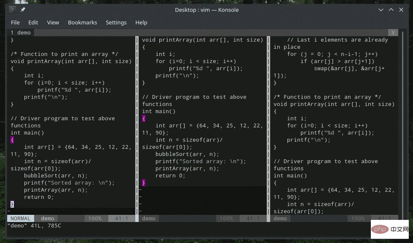Open the Edit menu

33,22
